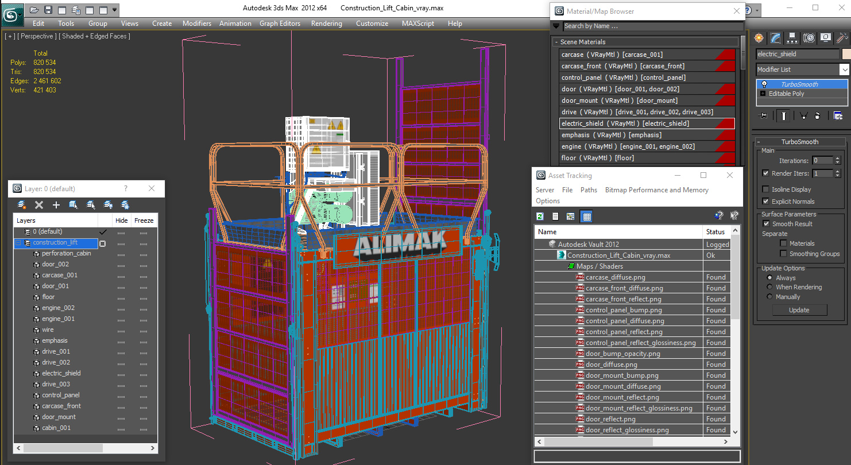This screenshot has height=465, width=851.
Task: Click Add Selected Objects plus icon in Layer dialog
Action: [x=56, y=205]
